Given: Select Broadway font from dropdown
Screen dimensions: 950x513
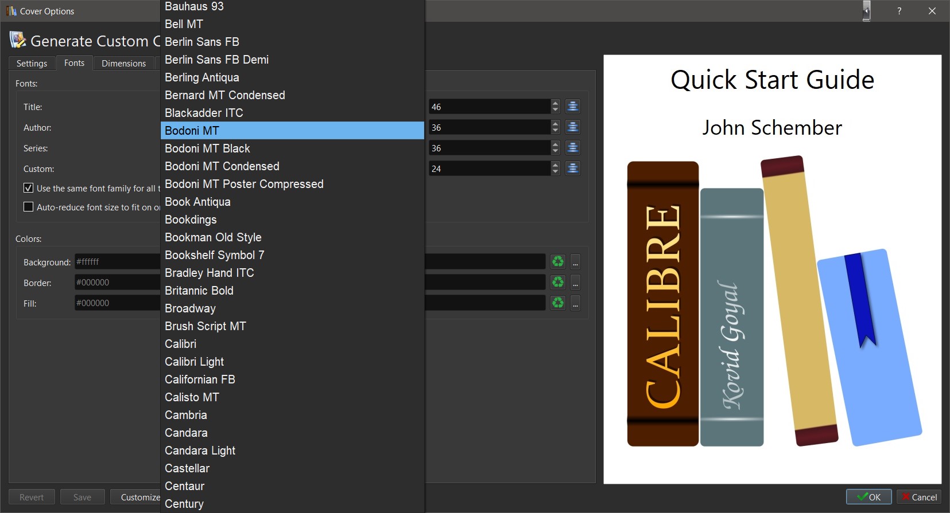Looking at the screenshot, I should (292, 308).
